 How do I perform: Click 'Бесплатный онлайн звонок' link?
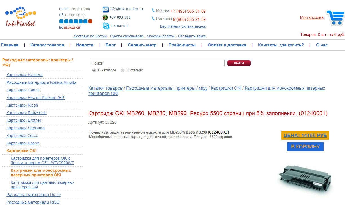(183, 26)
